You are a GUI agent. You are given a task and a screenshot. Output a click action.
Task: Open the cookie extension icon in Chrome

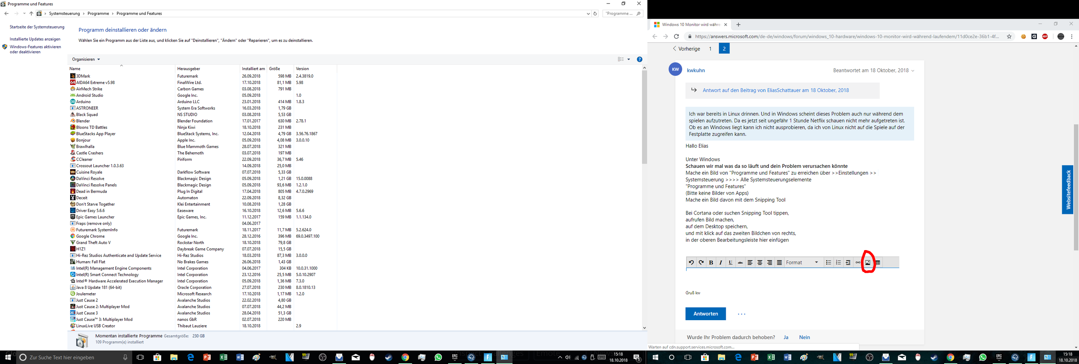pos(1023,36)
